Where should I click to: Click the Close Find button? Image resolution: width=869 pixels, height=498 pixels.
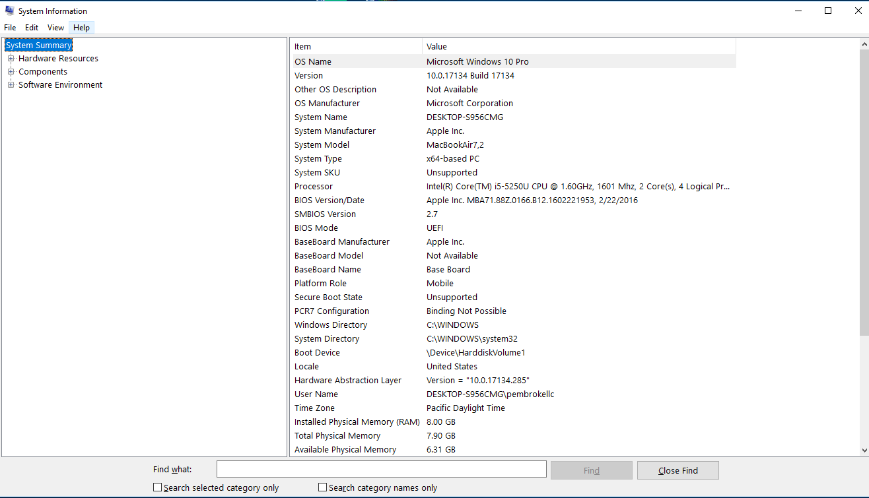click(x=678, y=470)
